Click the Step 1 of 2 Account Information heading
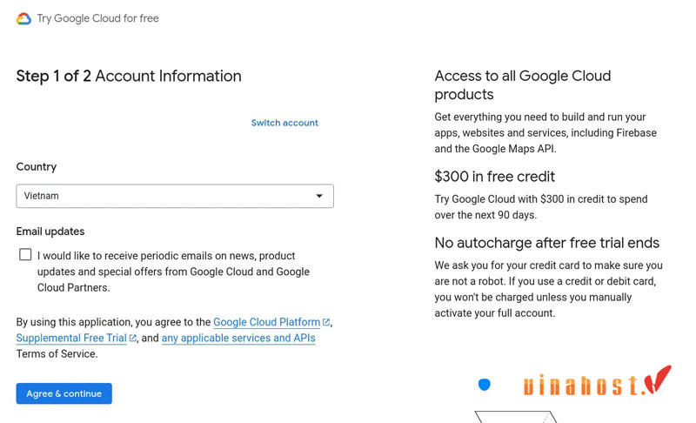 click(129, 76)
